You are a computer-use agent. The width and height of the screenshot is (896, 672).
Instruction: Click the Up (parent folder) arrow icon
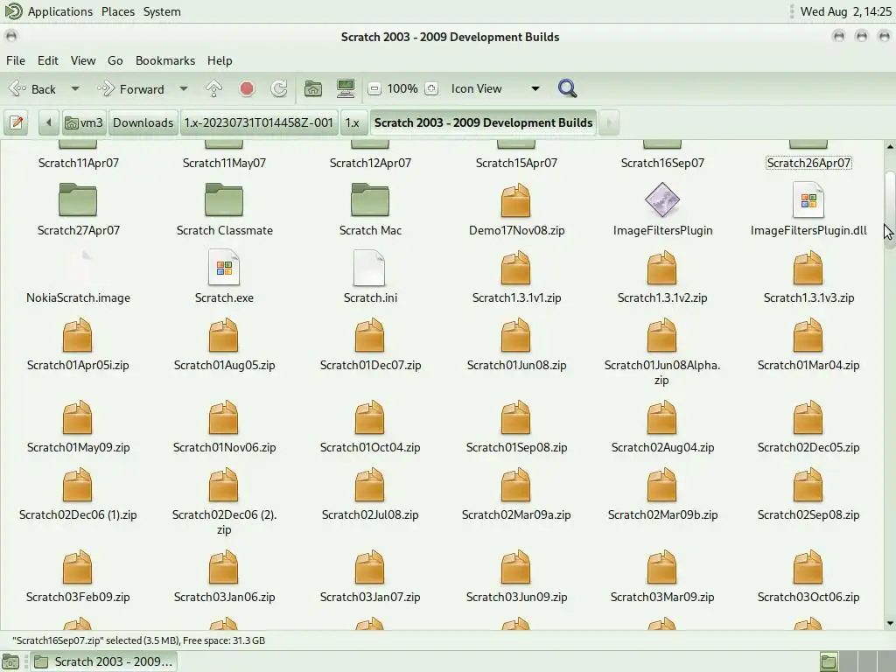213,88
